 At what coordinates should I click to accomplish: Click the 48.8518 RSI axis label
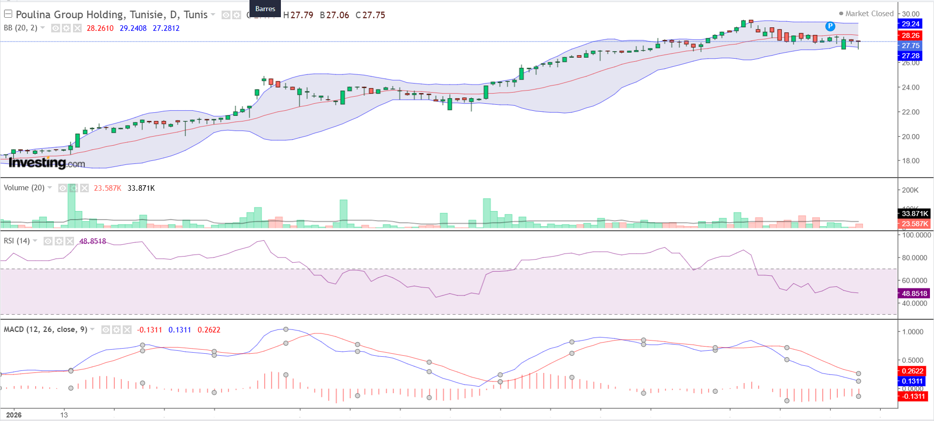[x=914, y=293]
